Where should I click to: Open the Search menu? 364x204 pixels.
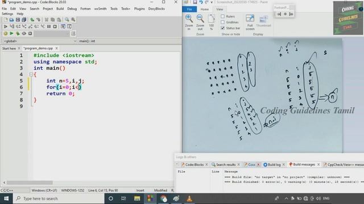[34, 9]
